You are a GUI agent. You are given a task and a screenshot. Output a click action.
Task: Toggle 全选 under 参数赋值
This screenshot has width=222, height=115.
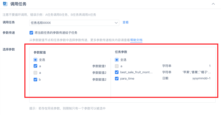pos(35,60)
